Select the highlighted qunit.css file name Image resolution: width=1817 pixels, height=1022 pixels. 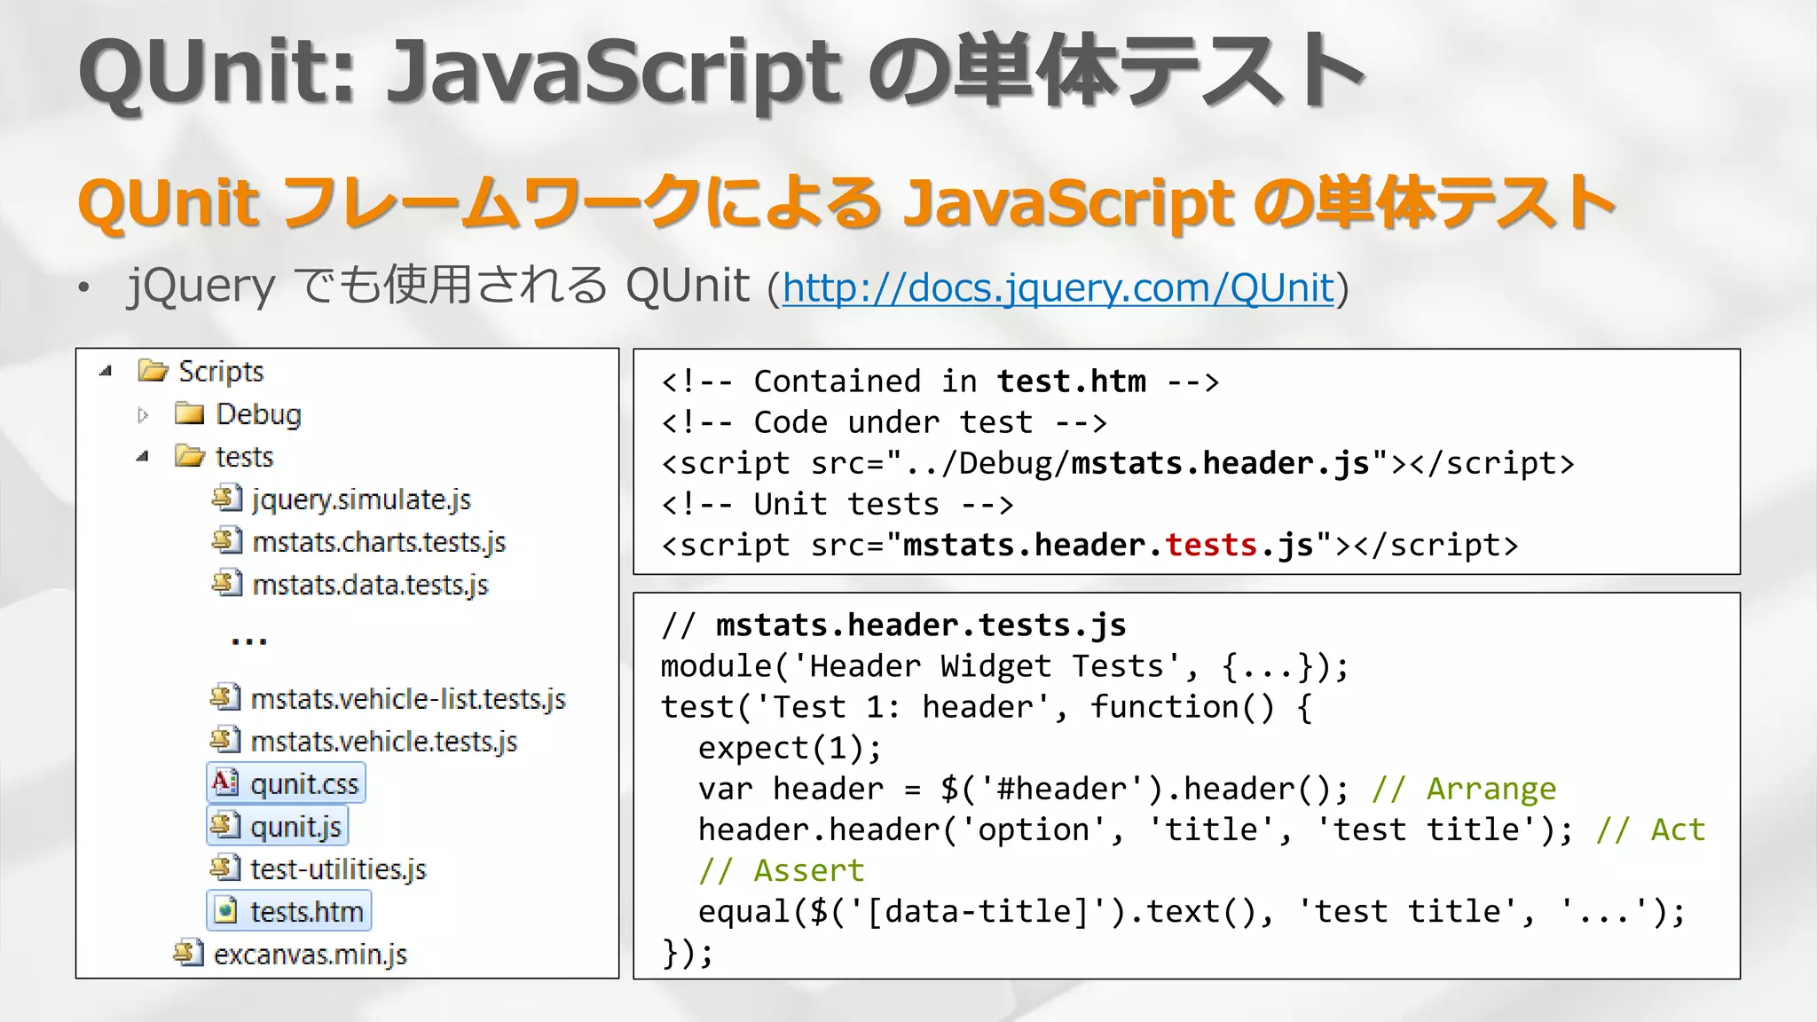coord(304,784)
